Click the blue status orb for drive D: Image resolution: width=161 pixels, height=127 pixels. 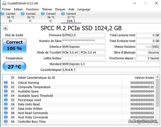[x=3, y=14]
